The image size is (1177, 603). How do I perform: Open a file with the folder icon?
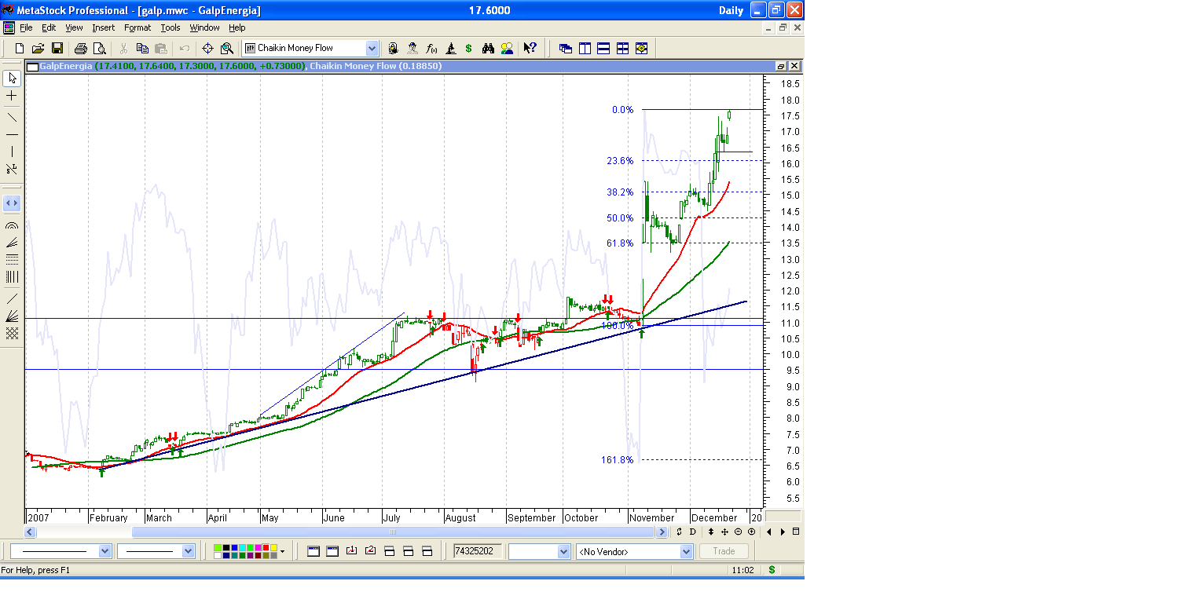pyautogui.click(x=38, y=48)
